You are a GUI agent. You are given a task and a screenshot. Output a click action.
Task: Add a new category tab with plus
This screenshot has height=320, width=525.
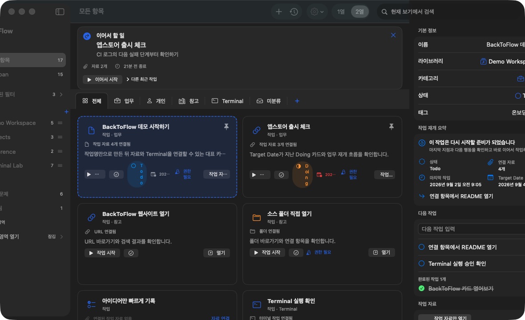click(x=297, y=101)
